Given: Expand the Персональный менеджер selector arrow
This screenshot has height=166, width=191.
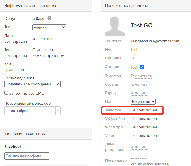Looking at the screenshot, I should [x=58, y=111].
